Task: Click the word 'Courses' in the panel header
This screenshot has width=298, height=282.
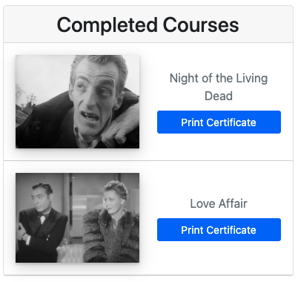Action: [201, 25]
